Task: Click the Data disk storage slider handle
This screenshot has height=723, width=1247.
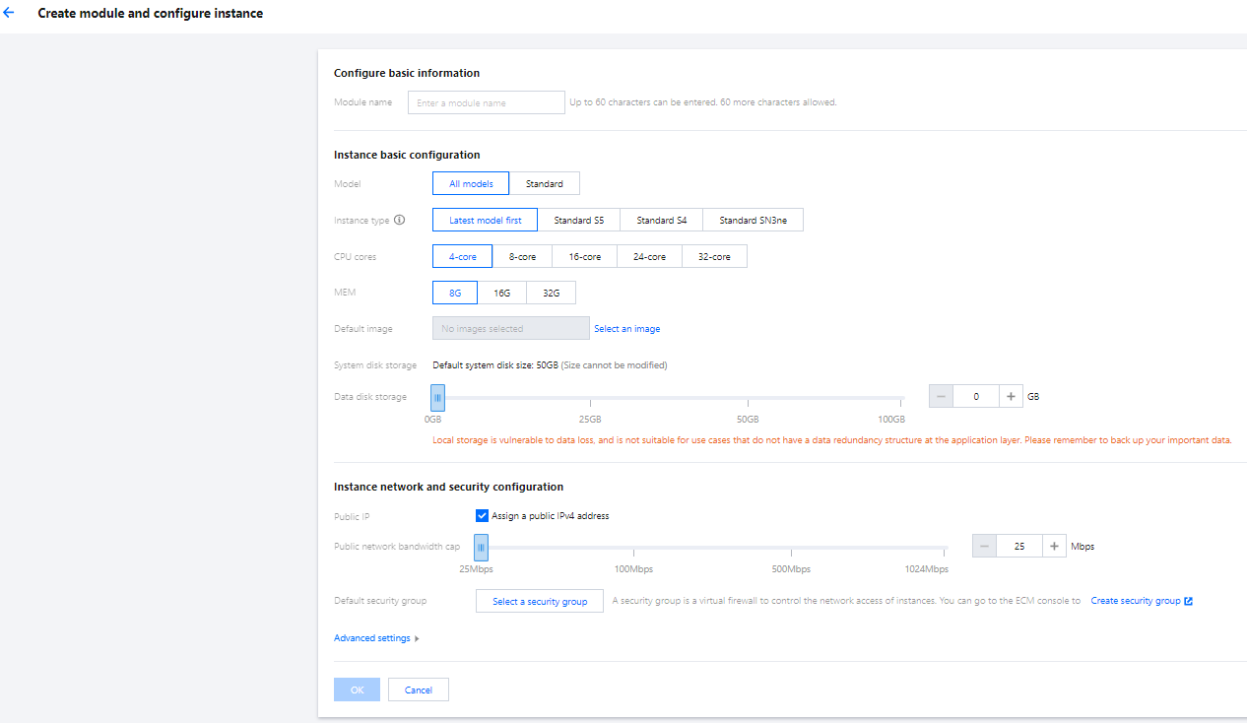Action: pos(437,397)
